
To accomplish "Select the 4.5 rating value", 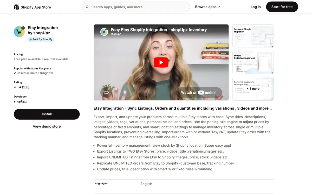I will pos(16,87).
